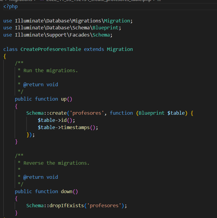Image resolution: width=217 pixels, height=218 pixels.
Task: Click 'Schema' in the Facades use statement
Action: coord(101,35)
